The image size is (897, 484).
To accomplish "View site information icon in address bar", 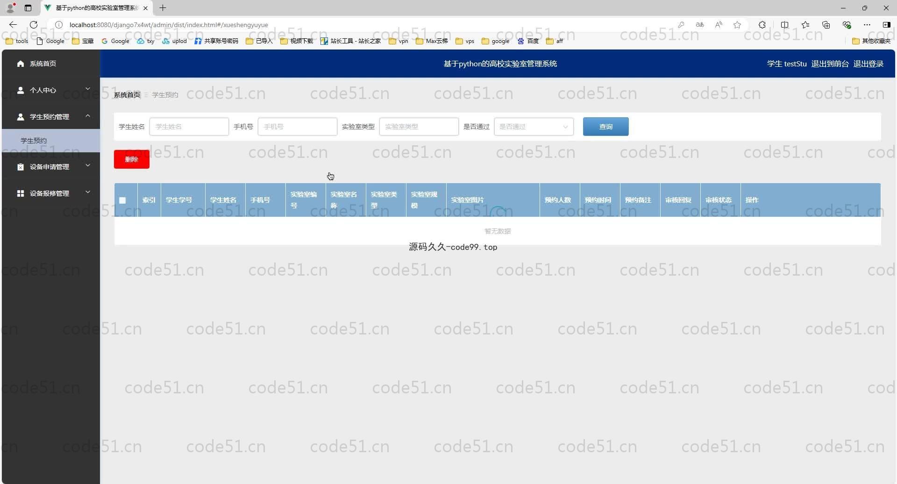I will coord(59,25).
